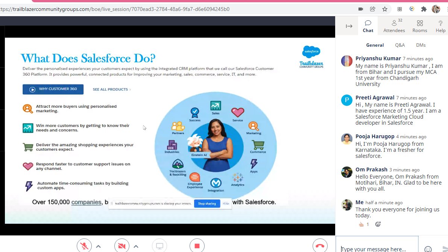Open the Attendees tab

pos(394,26)
